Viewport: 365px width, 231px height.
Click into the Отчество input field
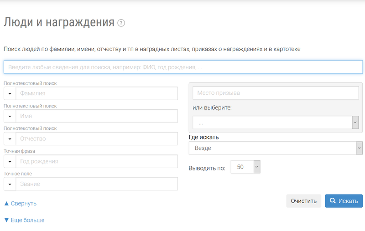[97, 139]
